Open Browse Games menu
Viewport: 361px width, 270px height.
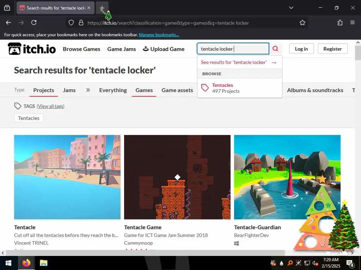[x=81, y=49]
